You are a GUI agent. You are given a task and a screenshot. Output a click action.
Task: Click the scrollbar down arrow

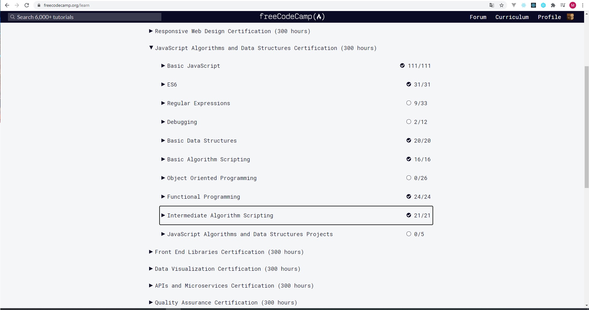coord(587,306)
